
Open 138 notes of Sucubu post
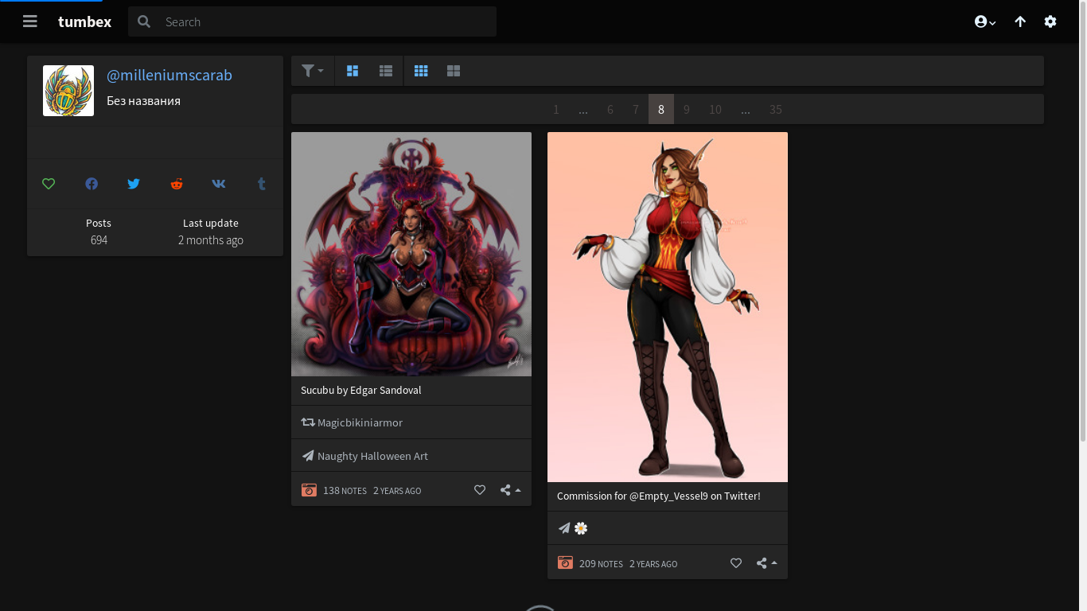tap(345, 491)
